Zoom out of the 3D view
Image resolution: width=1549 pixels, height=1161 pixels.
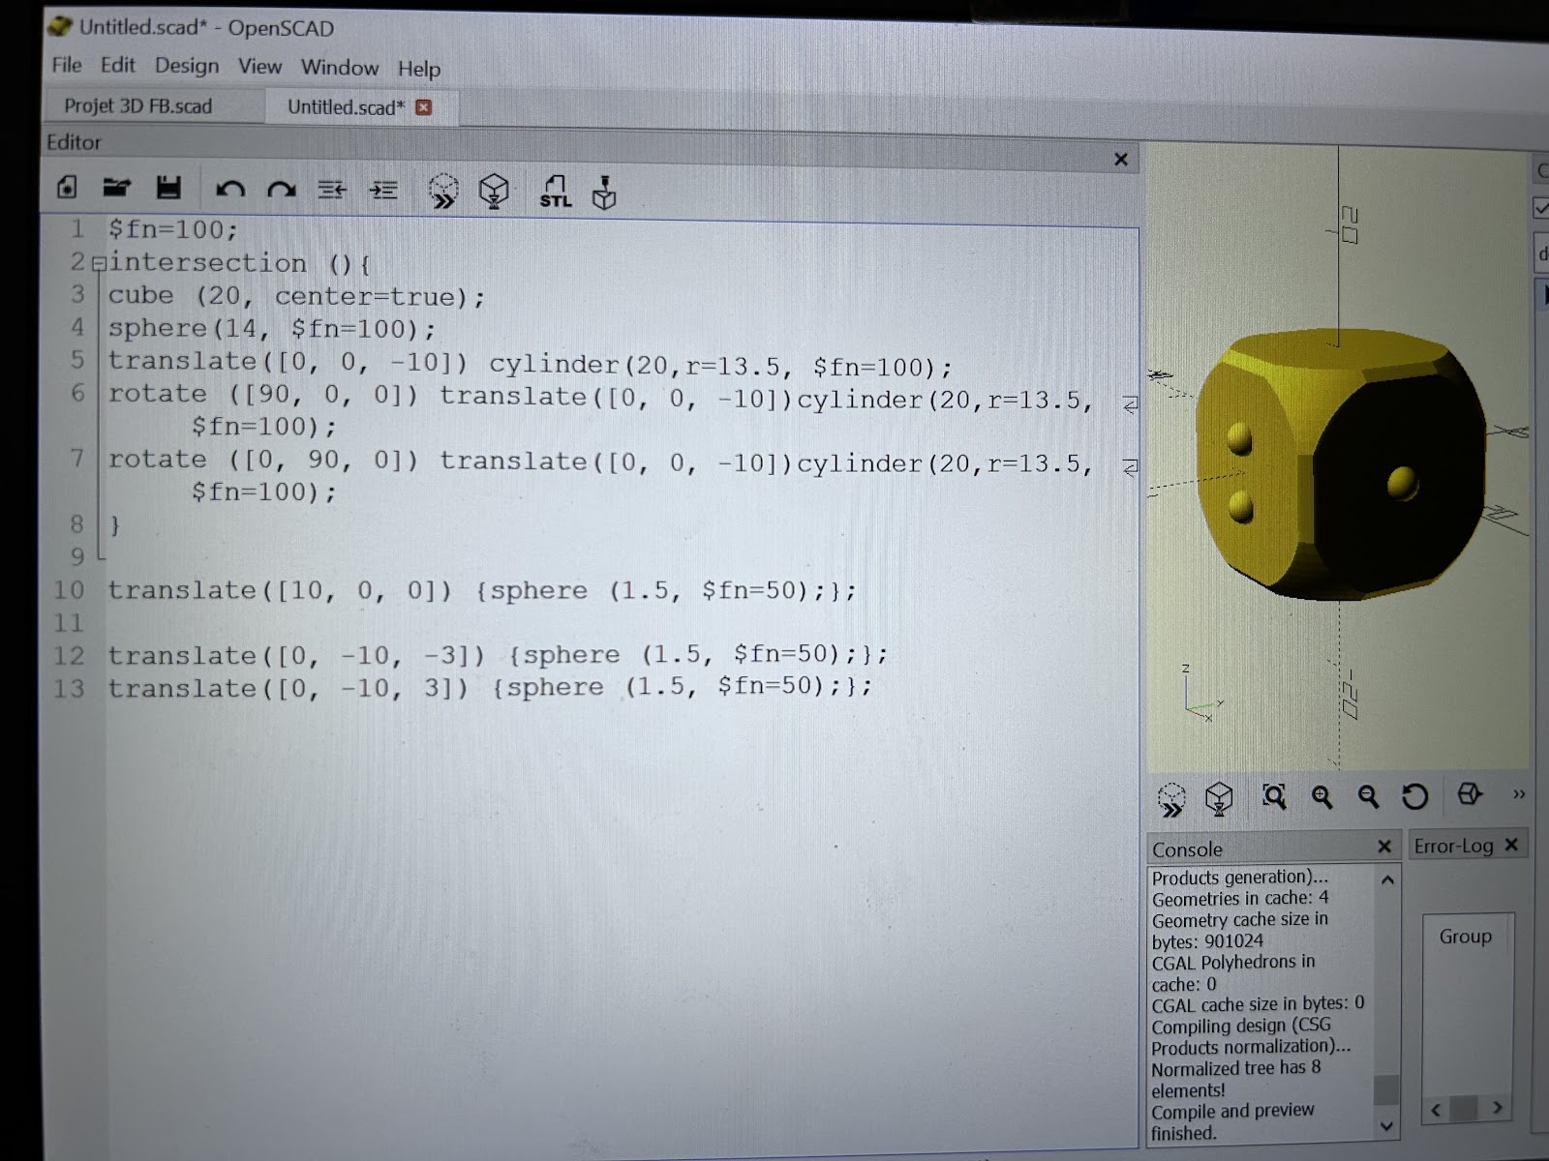click(1368, 796)
